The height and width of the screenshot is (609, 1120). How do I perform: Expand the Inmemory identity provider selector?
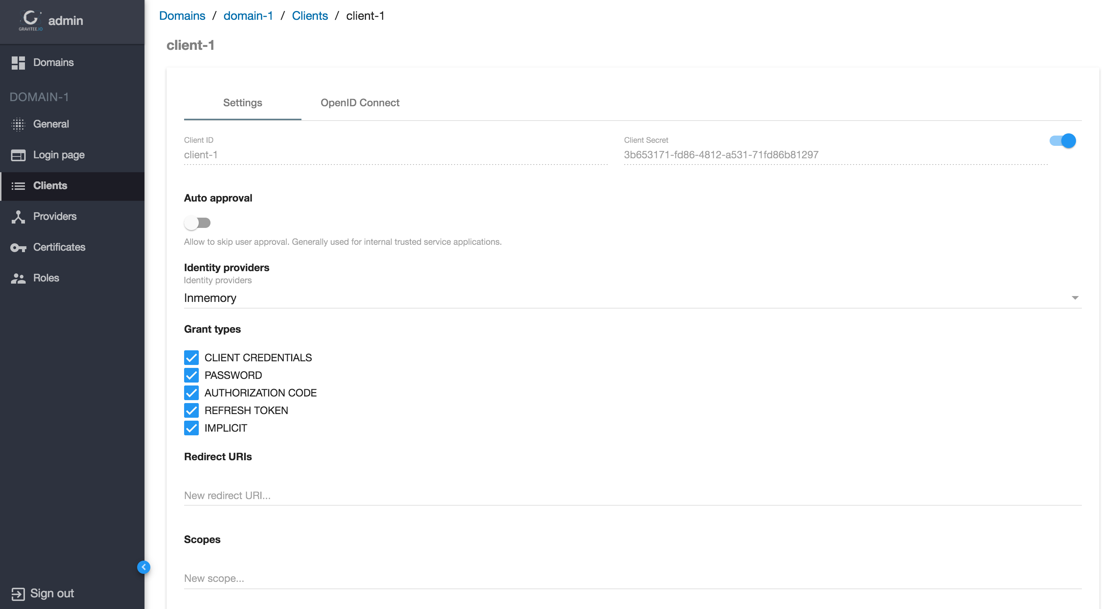click(609, 298)
